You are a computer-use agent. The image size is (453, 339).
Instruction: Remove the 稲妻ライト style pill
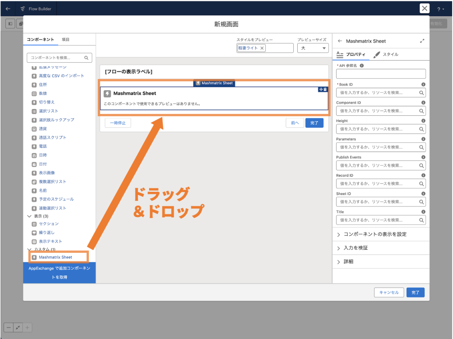(x=262, y=48)
